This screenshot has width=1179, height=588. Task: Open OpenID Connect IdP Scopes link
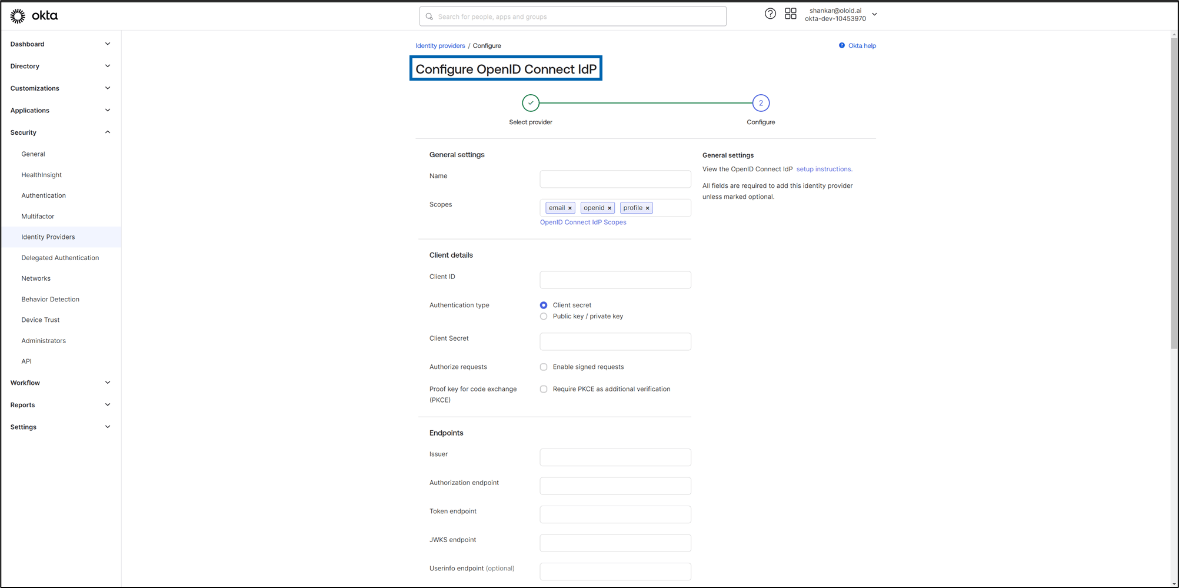coord(583,222)
